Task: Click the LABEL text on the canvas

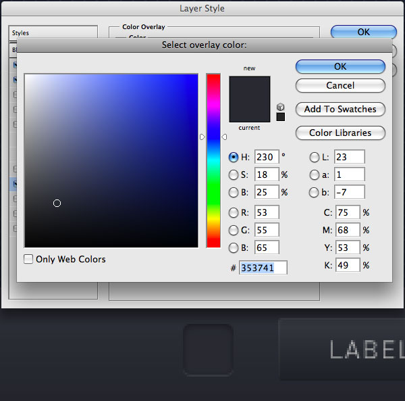Action: pos(367,350)
